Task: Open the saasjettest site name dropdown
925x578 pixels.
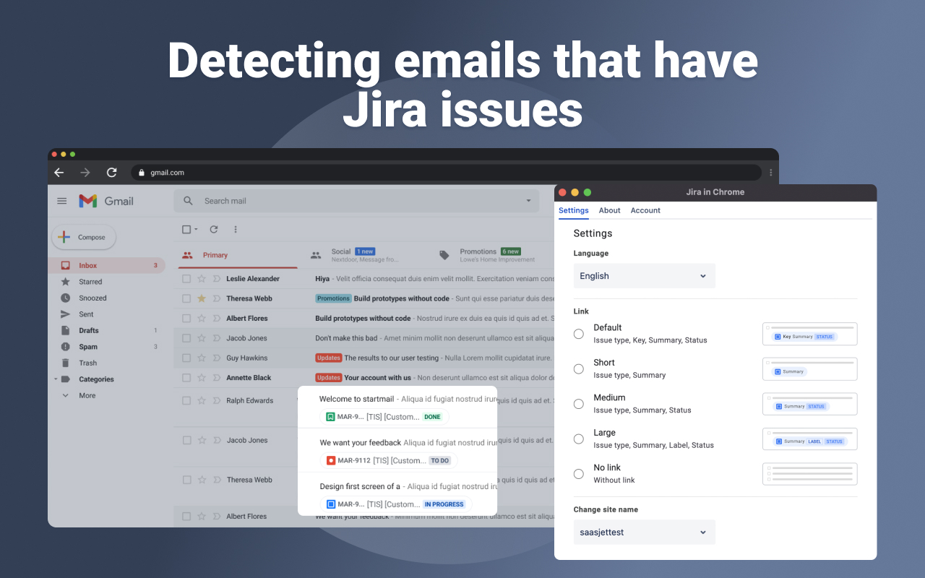Action: 644,532
